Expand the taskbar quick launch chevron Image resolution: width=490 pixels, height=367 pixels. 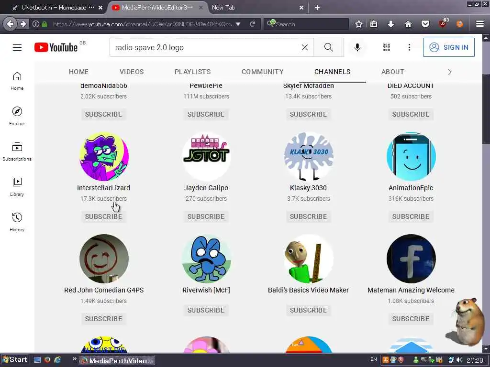[x=74, y=359]
